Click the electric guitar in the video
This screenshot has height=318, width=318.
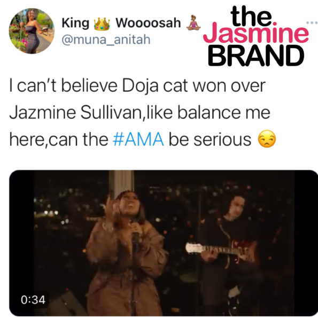tap(221, 251)
